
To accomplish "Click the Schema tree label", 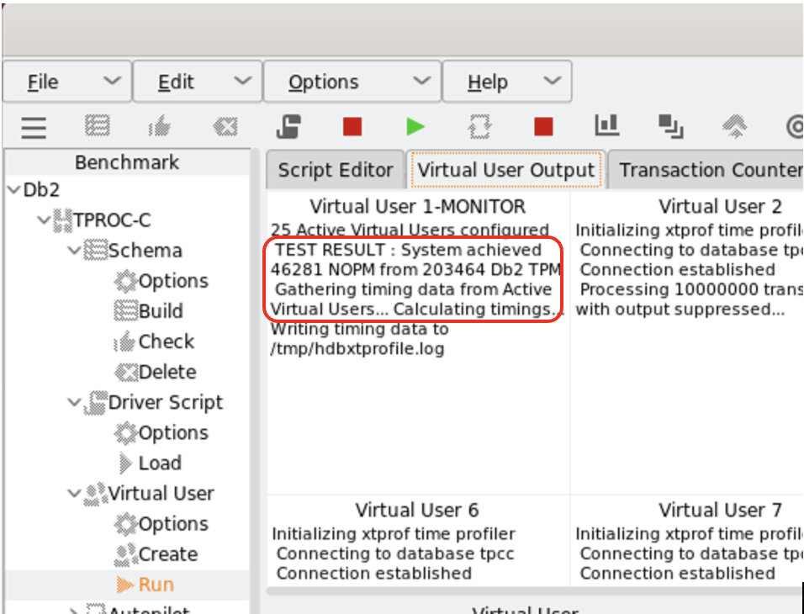I will (145, 251).
